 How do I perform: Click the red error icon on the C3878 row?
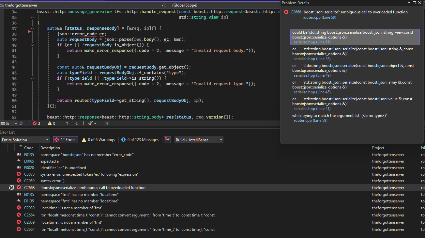19,174
